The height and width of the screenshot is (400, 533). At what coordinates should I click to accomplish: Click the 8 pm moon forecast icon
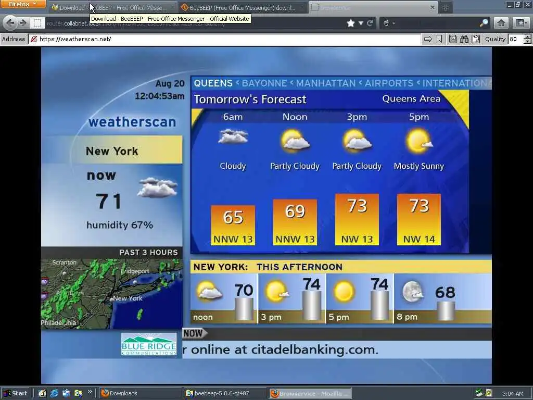(412, 292)
